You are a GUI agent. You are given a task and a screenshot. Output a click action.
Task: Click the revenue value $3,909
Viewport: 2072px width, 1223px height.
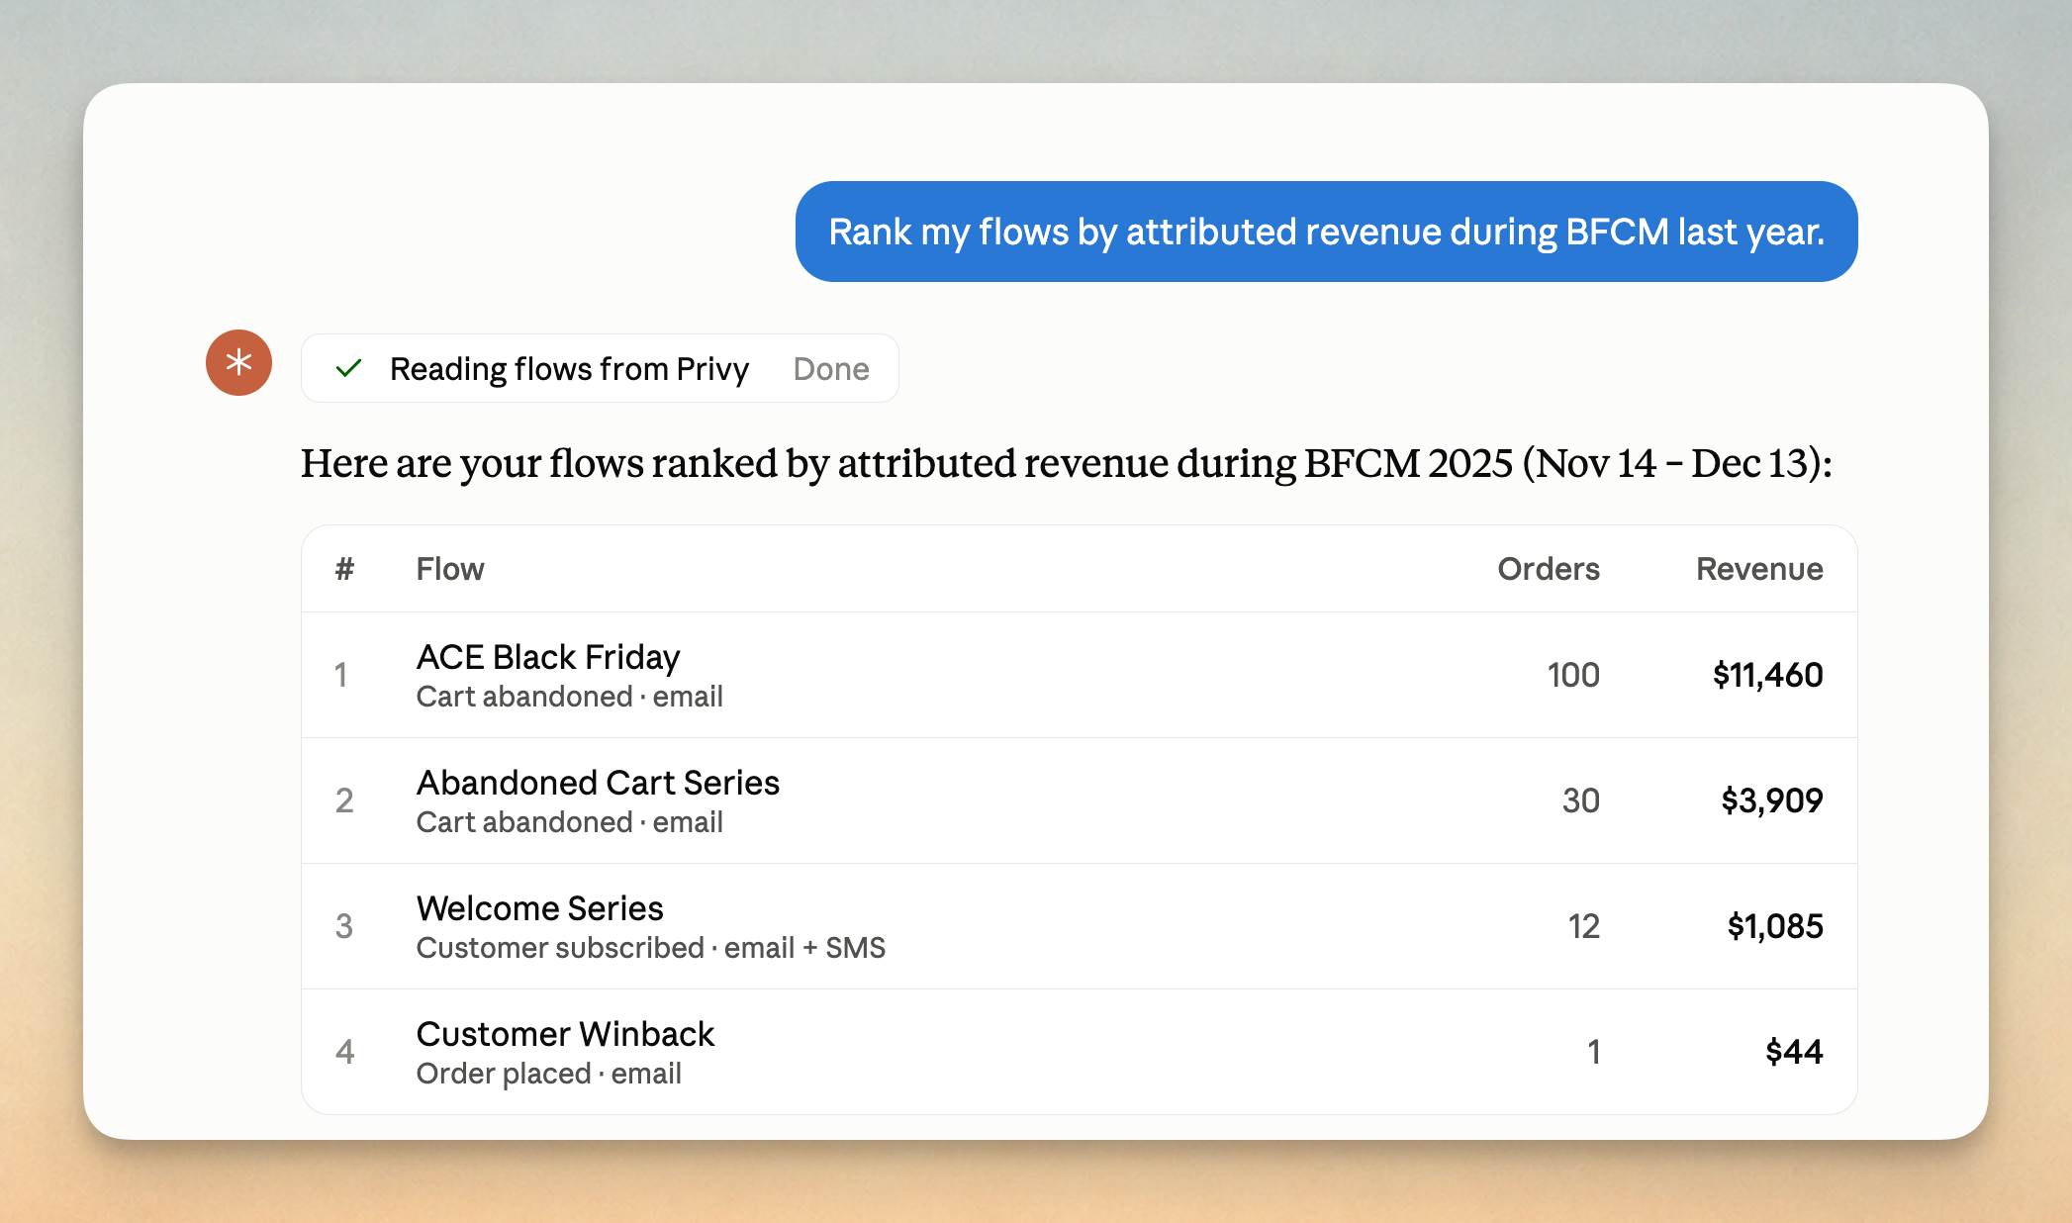coord(1771,800)
